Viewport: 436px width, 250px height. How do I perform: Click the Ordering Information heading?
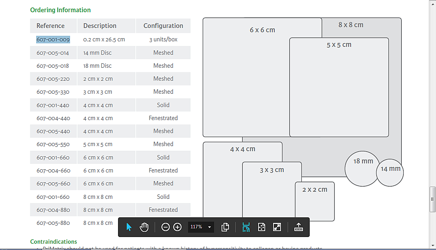coord(60,10)
